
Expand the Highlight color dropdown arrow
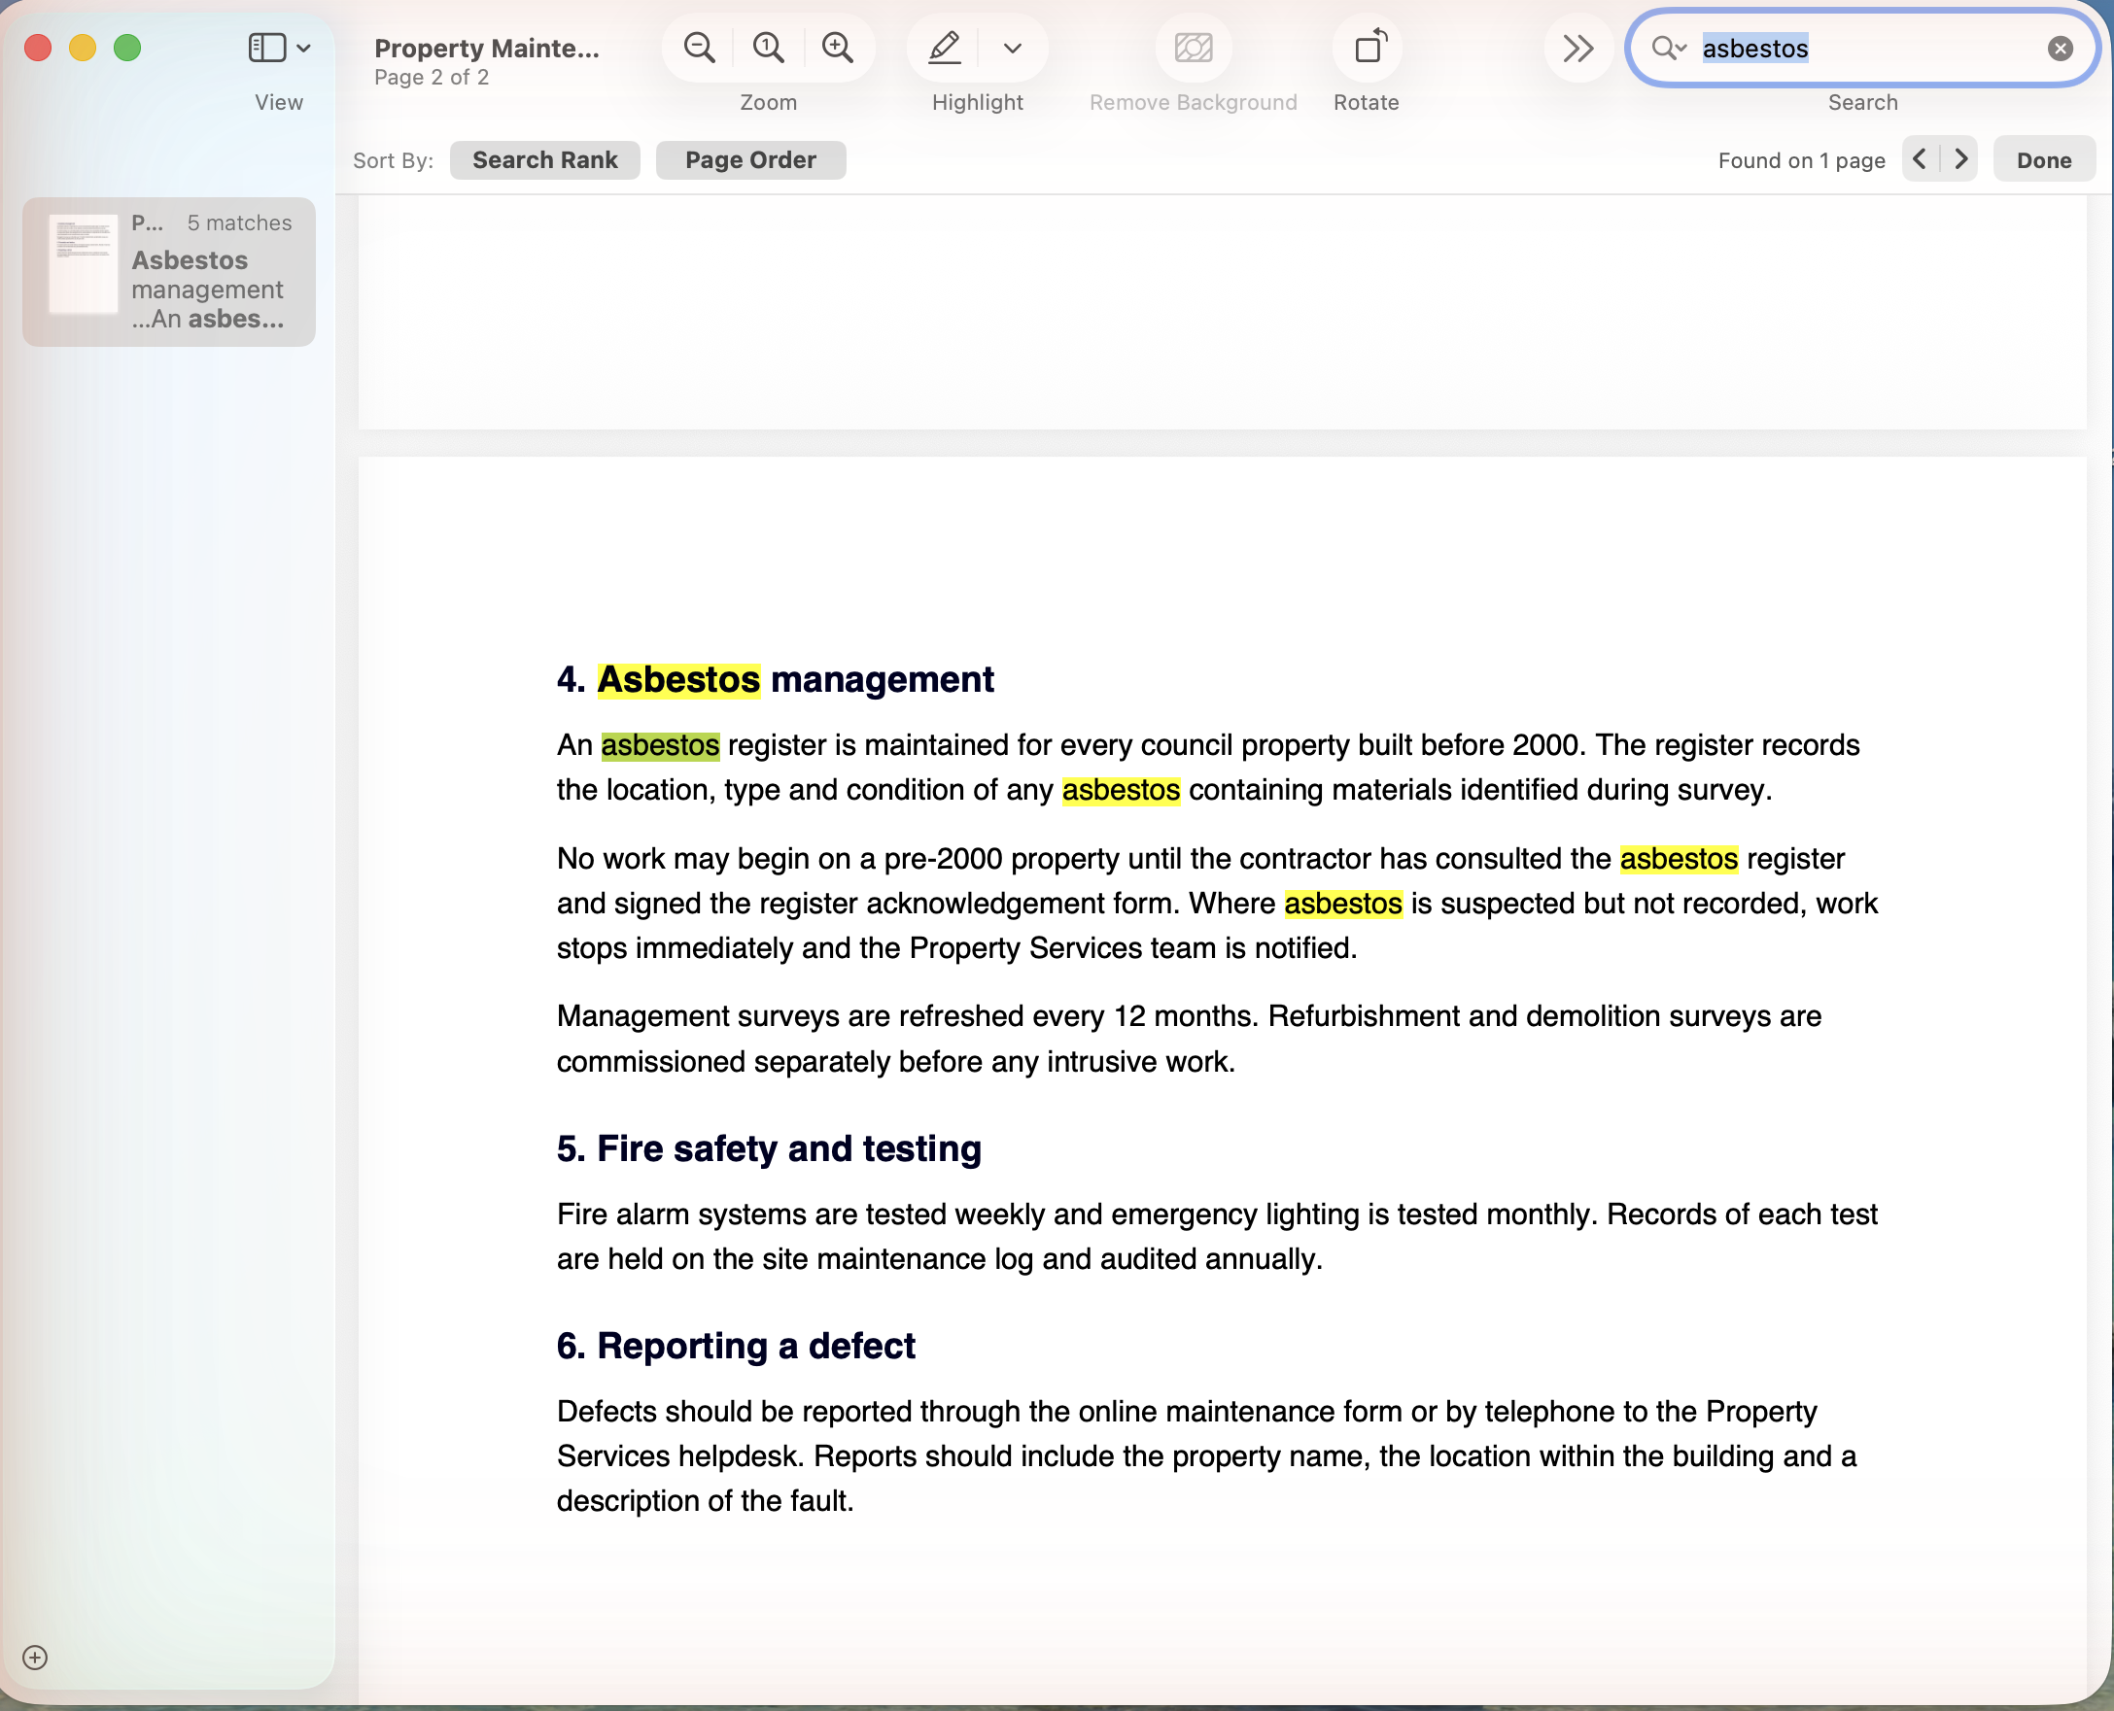(1012, 48)
